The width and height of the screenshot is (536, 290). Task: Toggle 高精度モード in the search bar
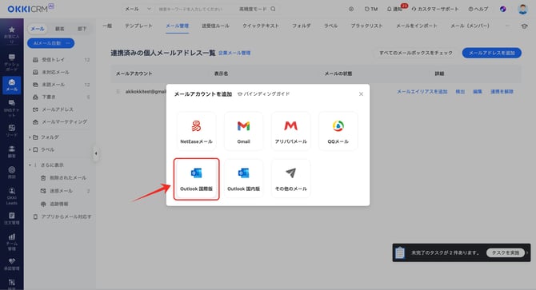click(252, 9)
